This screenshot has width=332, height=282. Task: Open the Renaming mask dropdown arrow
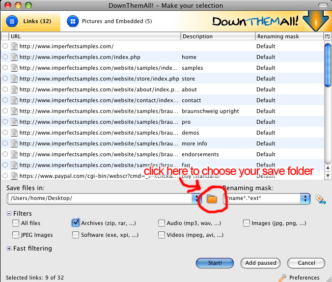click(305, 198)
